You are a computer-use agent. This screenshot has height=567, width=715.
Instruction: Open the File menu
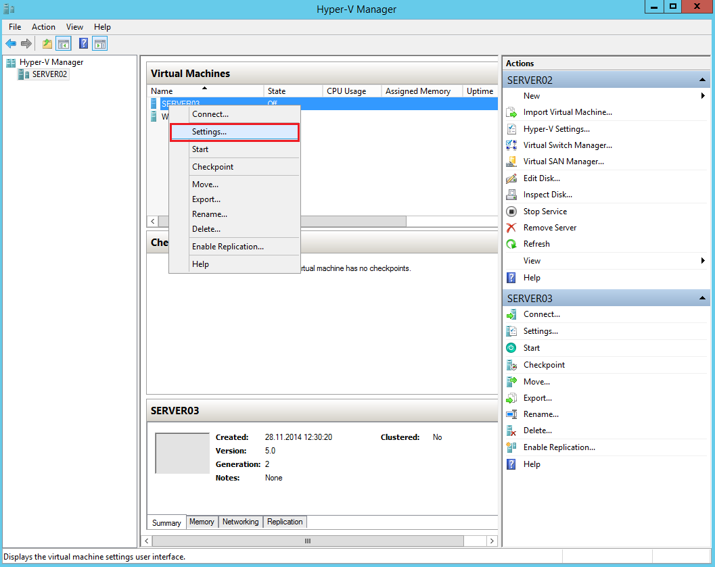coord(15,27)
